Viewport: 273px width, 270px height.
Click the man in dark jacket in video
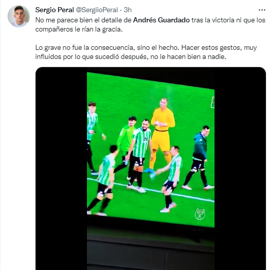click(199, 158)
